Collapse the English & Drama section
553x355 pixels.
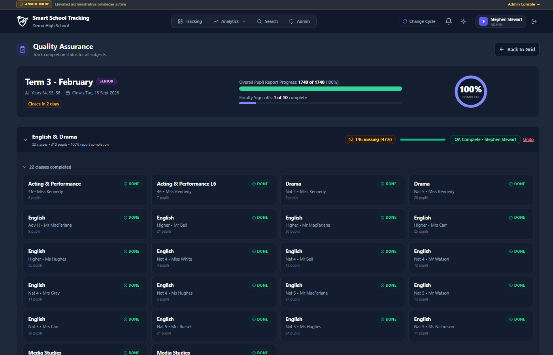(x=25, y=140)
